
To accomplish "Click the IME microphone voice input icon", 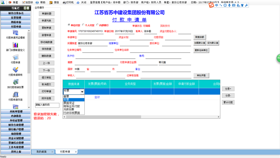I will pos(229,5).
